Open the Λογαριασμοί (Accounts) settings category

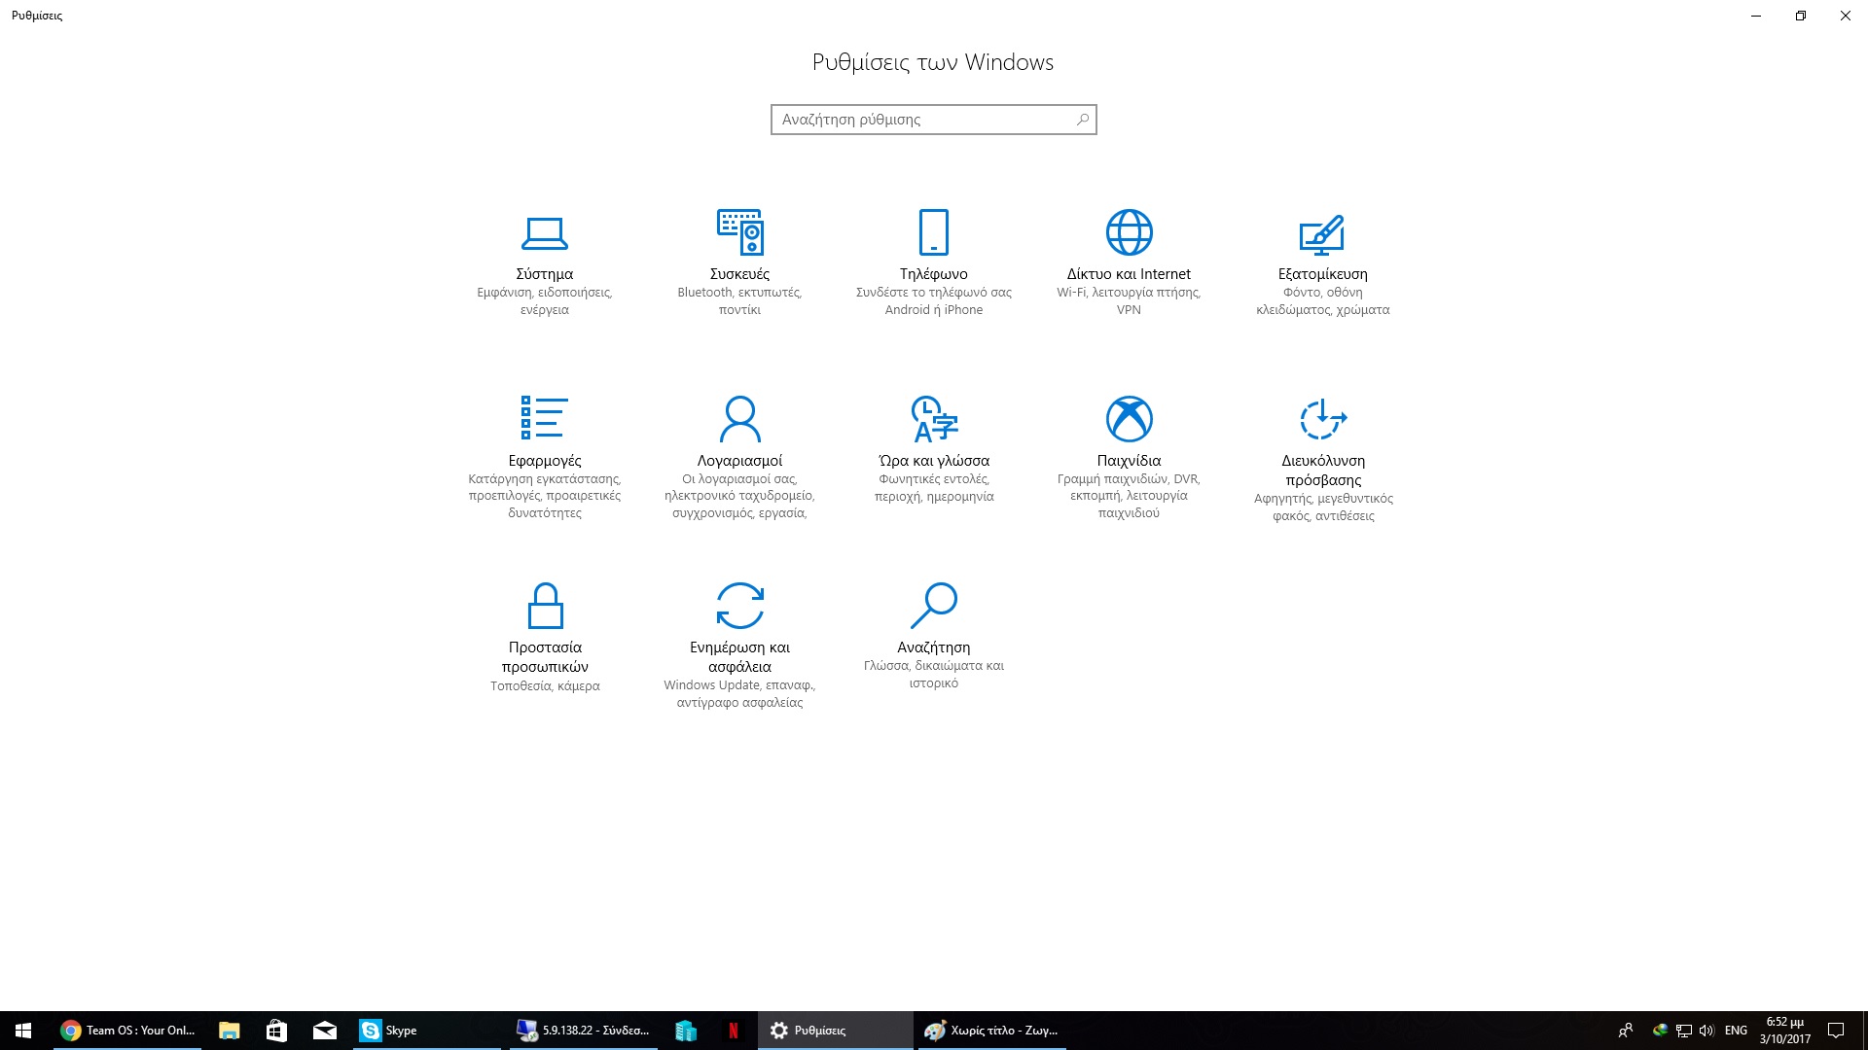click(x=739, y=457)
